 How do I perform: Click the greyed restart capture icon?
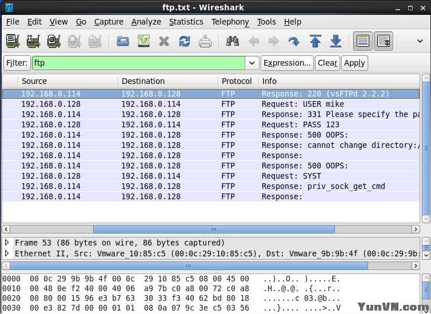[x=95, y=42]
